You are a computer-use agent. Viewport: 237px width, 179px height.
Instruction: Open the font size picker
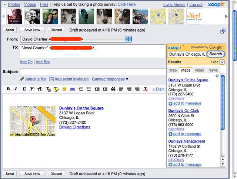(x=40, y=89)
